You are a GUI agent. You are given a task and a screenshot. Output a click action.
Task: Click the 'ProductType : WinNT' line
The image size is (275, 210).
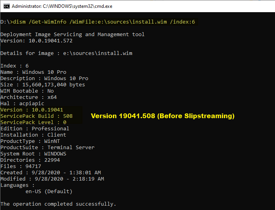click(x=30, y=141)
